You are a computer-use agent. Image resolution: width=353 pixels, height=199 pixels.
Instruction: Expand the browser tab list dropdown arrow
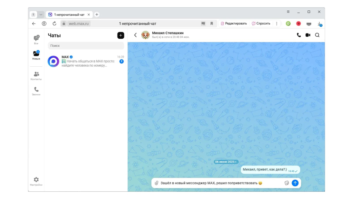(41, 15)
